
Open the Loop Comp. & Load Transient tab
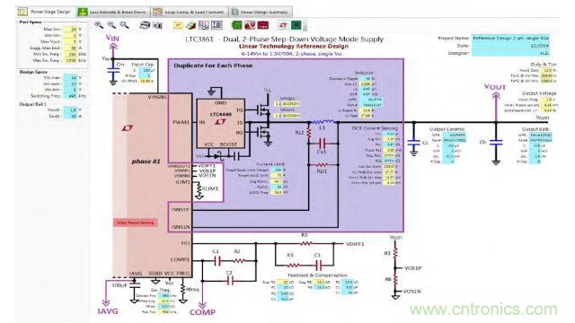click(x=190, y=12)
